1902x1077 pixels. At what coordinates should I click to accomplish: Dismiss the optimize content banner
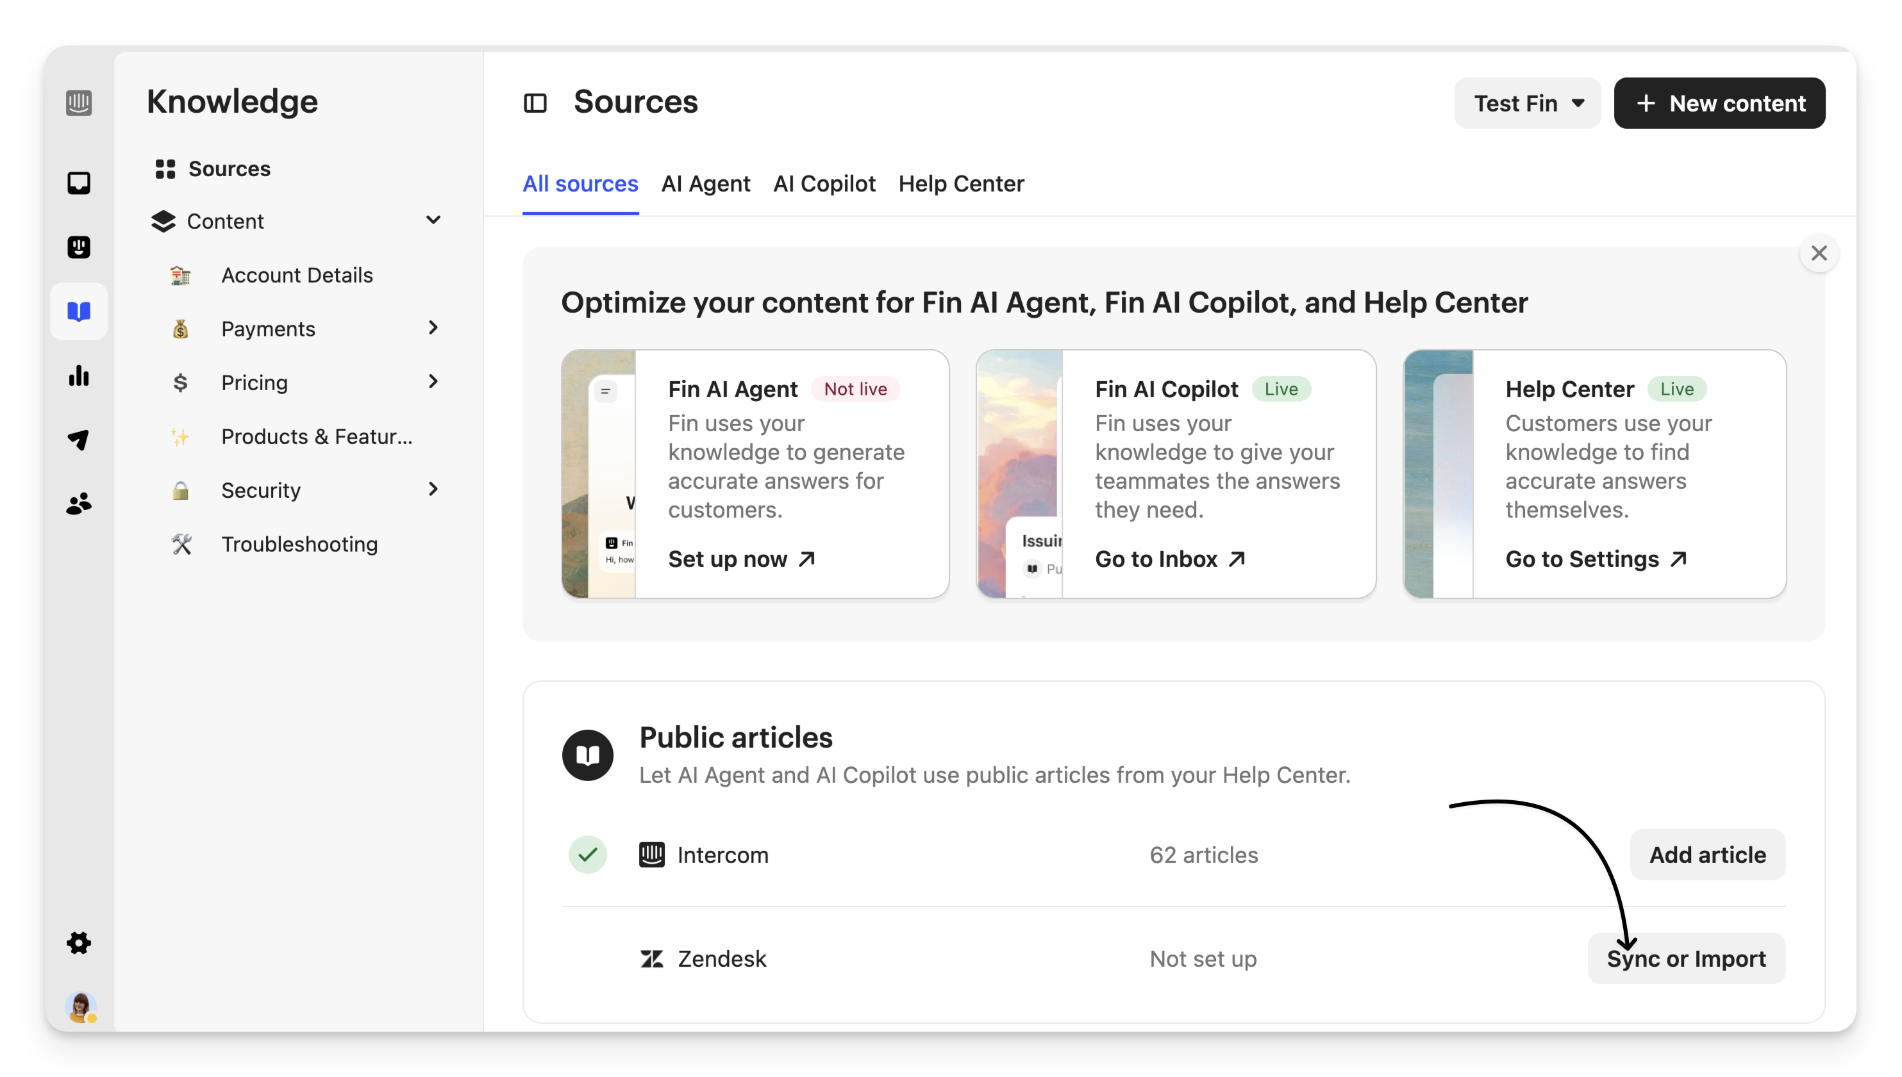[x=1819, y=254]
